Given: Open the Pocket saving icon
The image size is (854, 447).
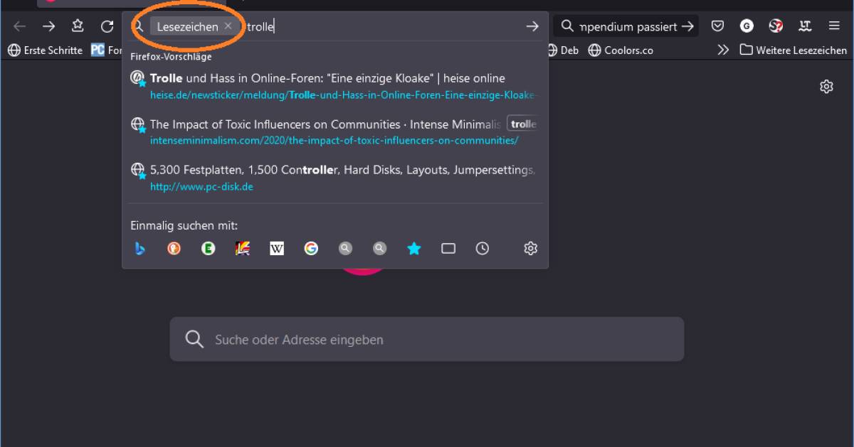Looking at the screenshot, I should point(717,26).
